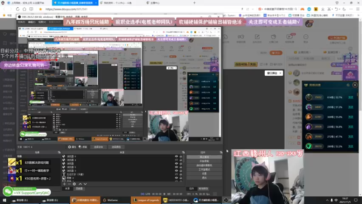Pop out the OBS controls dock
The height and width of the screenshot is (204, 362).
(x=221, y=152)
